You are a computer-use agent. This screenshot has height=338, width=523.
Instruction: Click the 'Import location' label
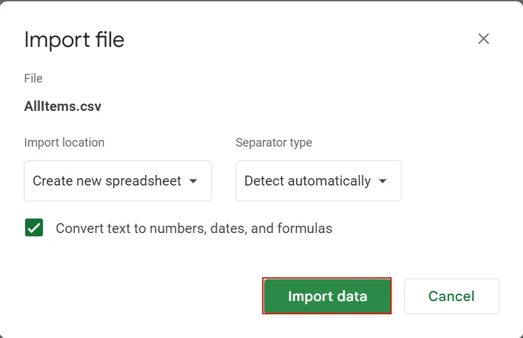click(64, 143)
